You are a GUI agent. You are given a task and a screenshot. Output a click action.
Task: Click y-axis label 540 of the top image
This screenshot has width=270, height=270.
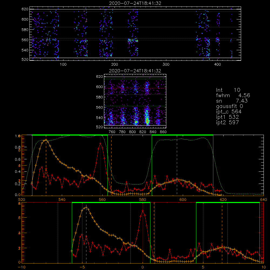(25, 50)
